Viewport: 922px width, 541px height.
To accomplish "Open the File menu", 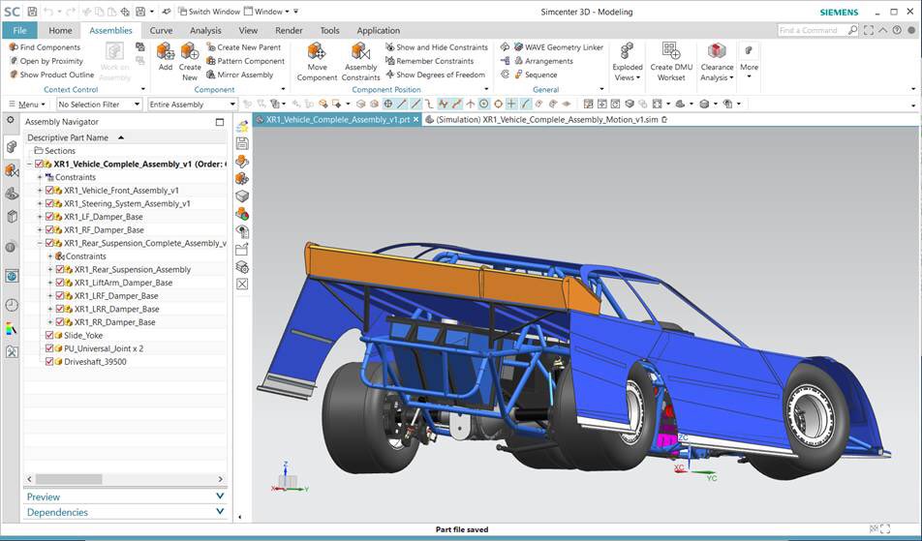I will 19,31.
